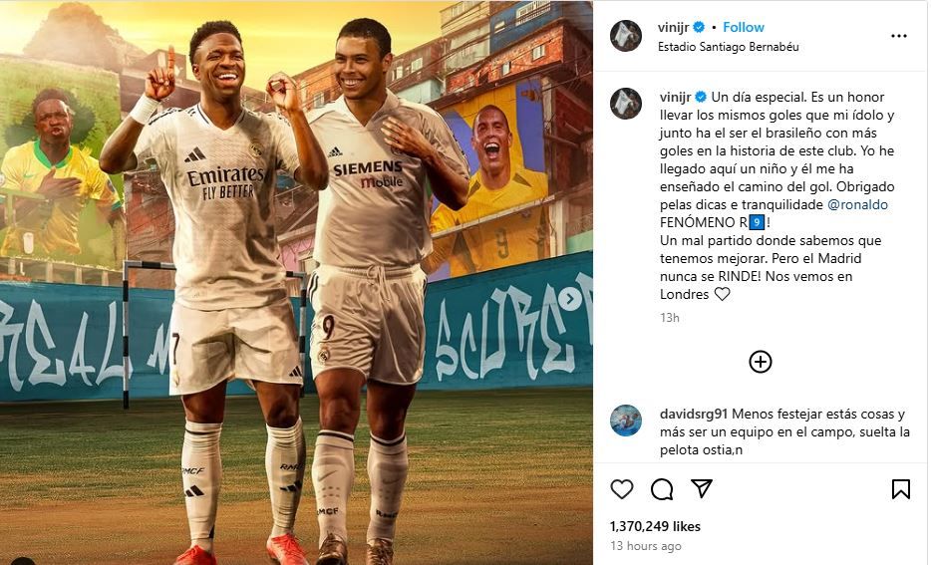This screenshot has height=565, width=931.
Task: Open davidsrg91 username in comments
Action: point(694,414)
